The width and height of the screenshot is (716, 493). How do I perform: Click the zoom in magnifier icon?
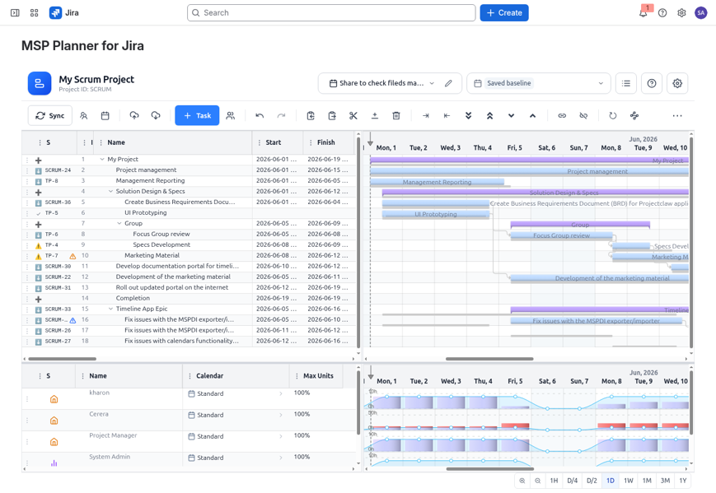pyautogui.click(x=522, y=481)
